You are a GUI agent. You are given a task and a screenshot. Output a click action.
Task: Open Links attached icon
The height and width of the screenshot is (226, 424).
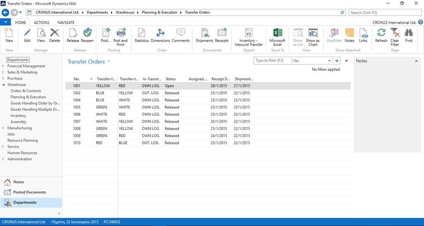point(363,33)
